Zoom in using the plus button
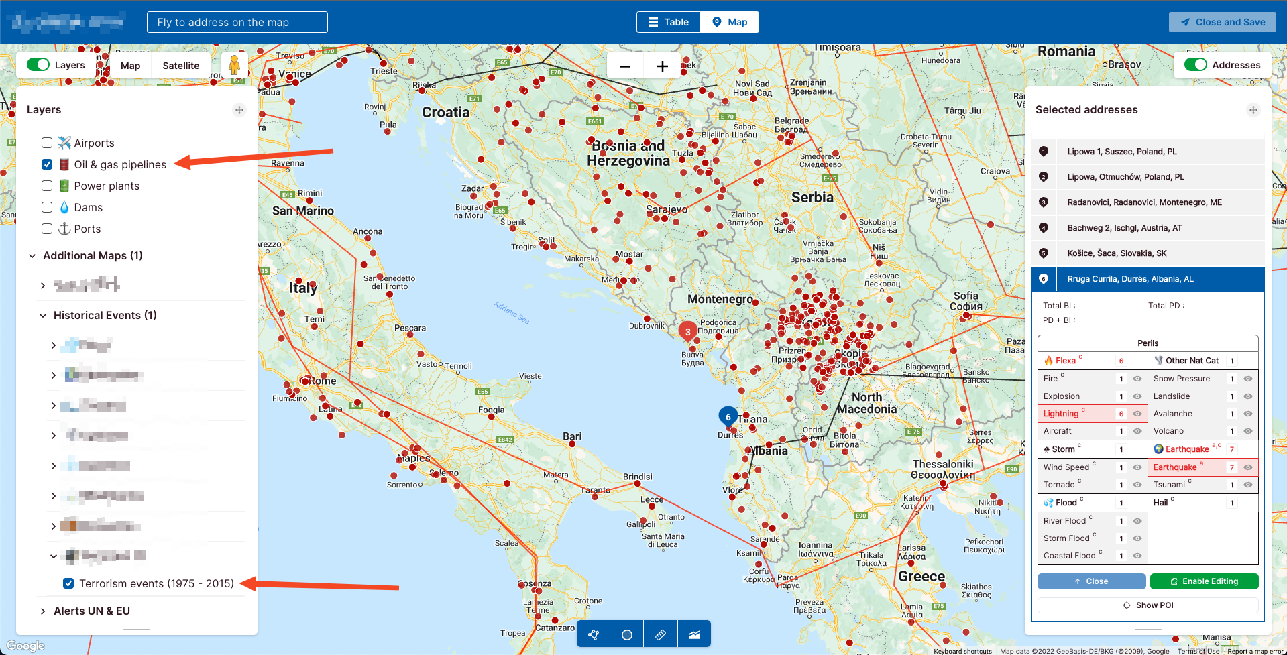The image size is (1287, 655). [662, 66]
